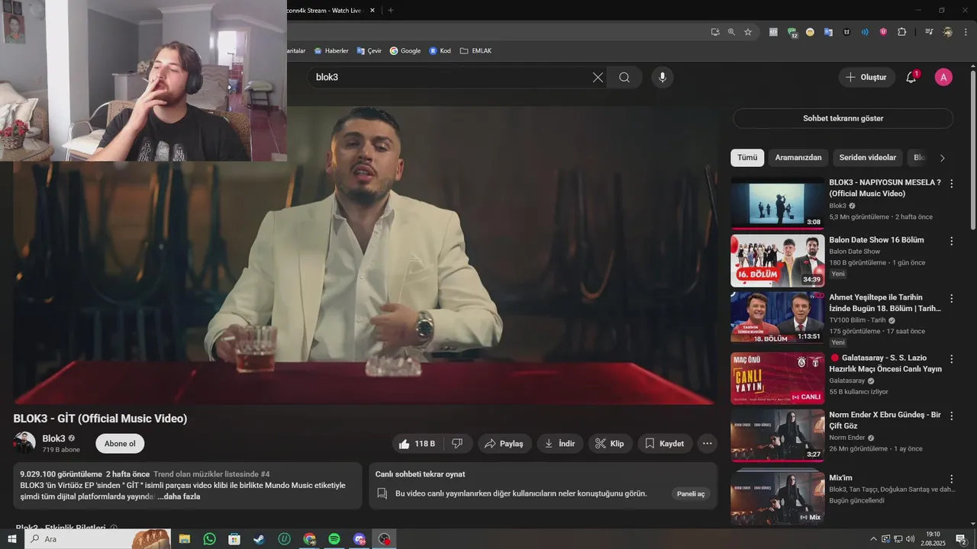Open options menu for Norm Ender video
977x549 pixels.
951,416
